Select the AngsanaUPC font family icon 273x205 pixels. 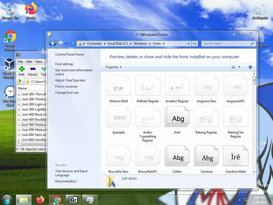236,85
